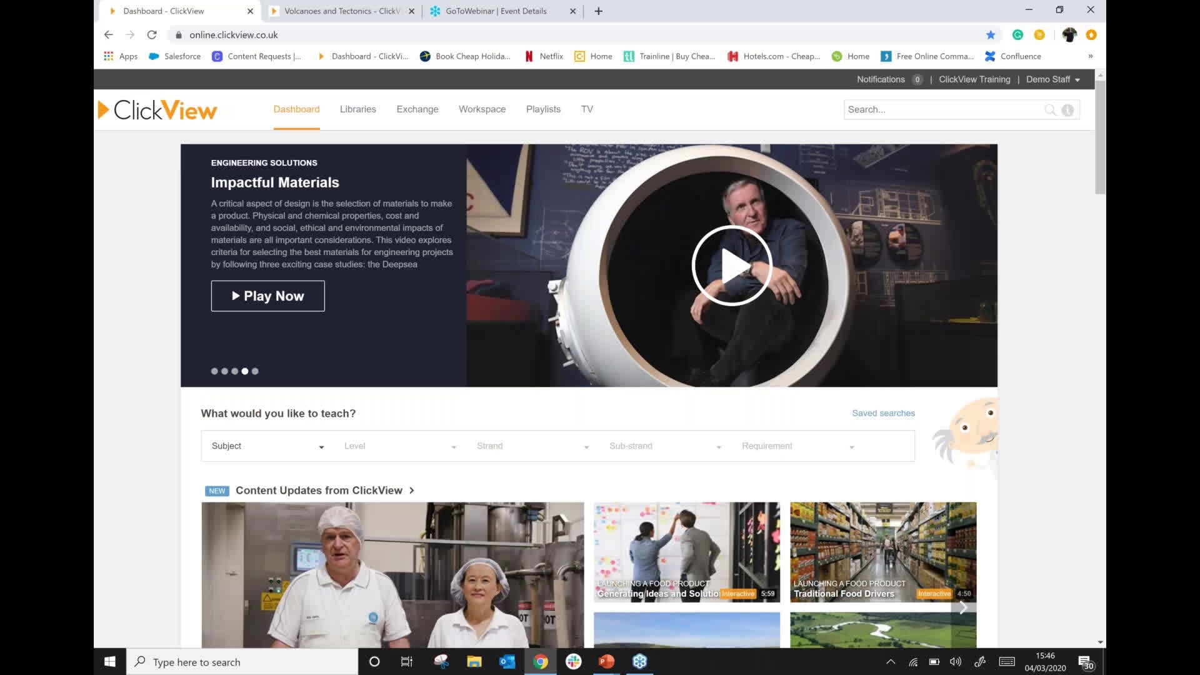Adjust the volume via the speaker icon
The image size is (1200, 675).
(x=956, y=661)
